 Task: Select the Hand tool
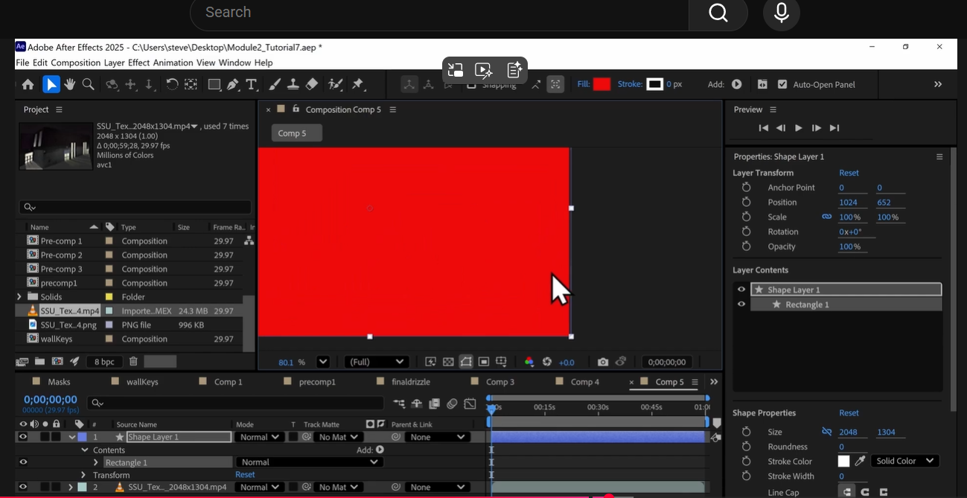[x=69, y=84]
